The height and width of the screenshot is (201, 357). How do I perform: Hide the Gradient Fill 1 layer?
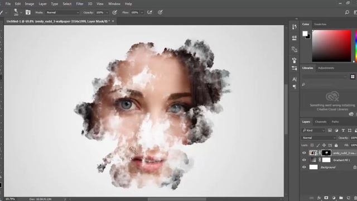304,160
